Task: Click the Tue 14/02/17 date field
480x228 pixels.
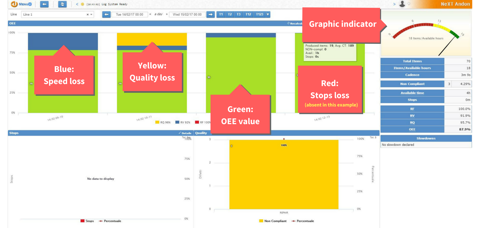Action: (x=130, y=14)
